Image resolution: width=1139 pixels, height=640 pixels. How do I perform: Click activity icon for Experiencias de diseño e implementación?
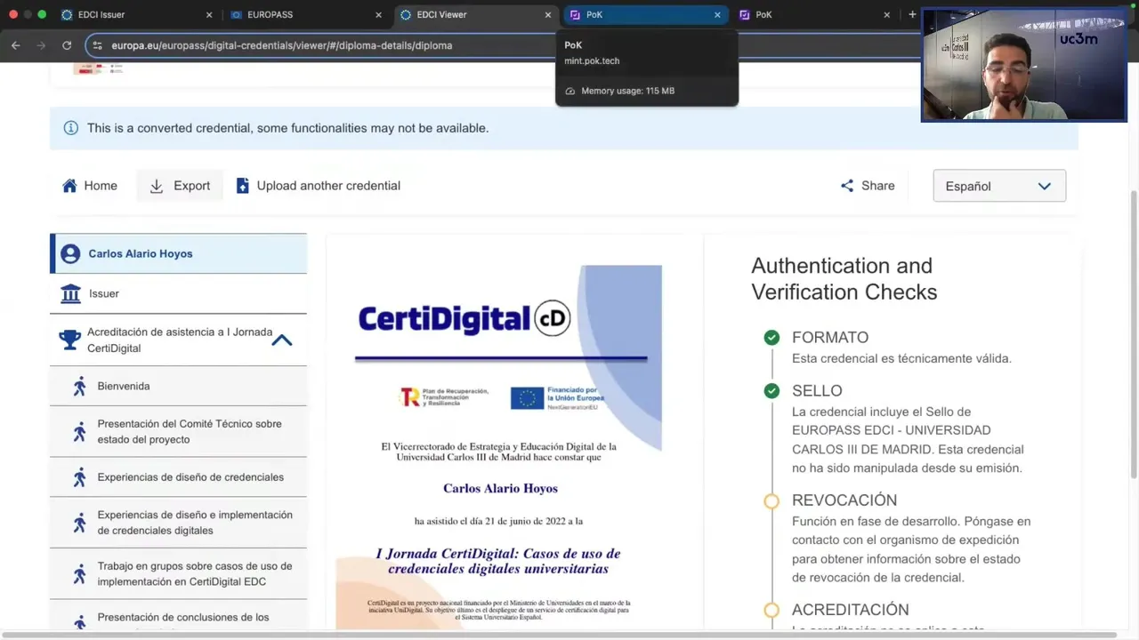point(80,523)
